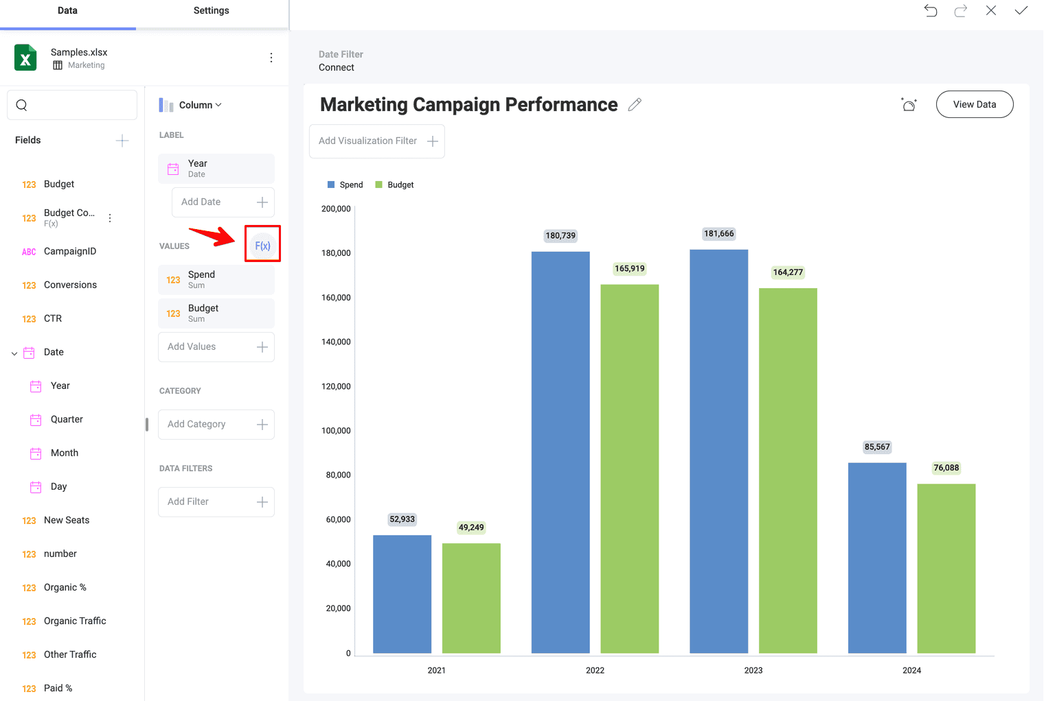Click the 2023 Budget bar labeled 164,277
The image size is (1044, 701).
(788, 471)
